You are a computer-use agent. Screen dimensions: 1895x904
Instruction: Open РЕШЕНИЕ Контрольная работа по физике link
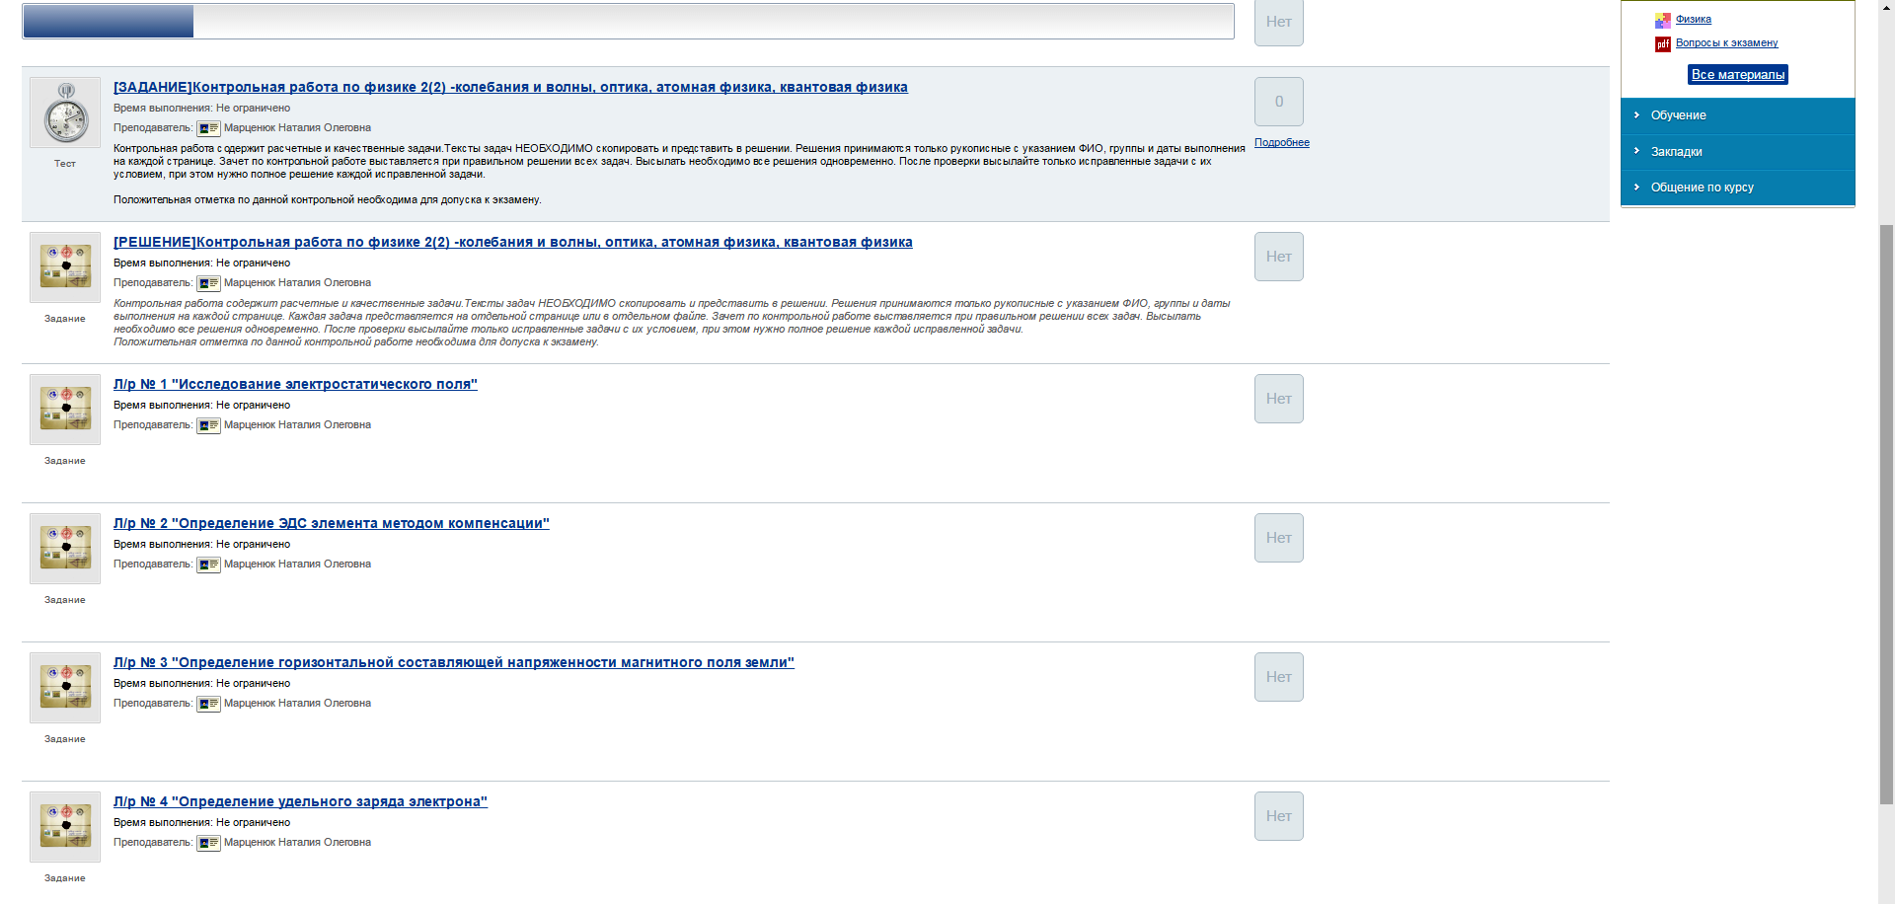click(x=512, y=243)
